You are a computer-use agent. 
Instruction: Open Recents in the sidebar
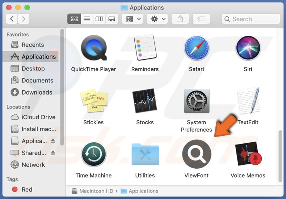click(30, 45)
